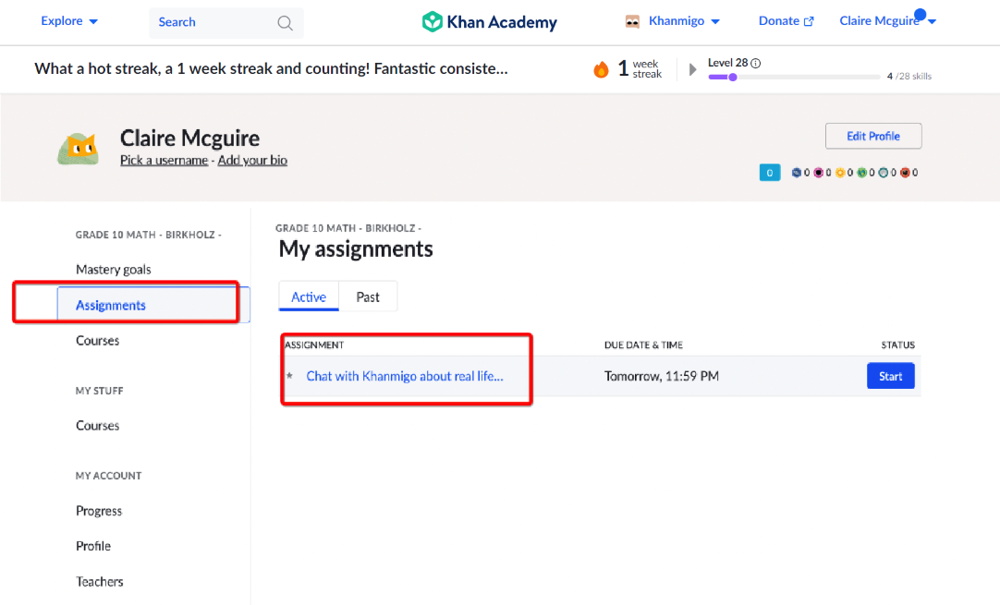Click the flame streak icon
Viewport: 1000px width, 605px height.
coord(601,69)
